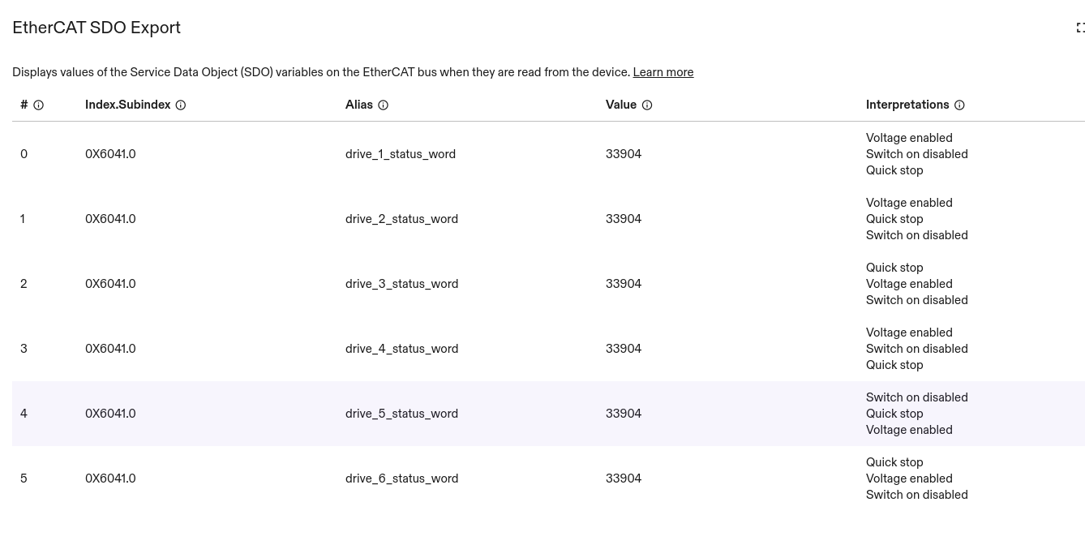Select the drive_4_status_word row
Image resolution: width=1085 pixels, height=545 pixels.
coord(401,349)
